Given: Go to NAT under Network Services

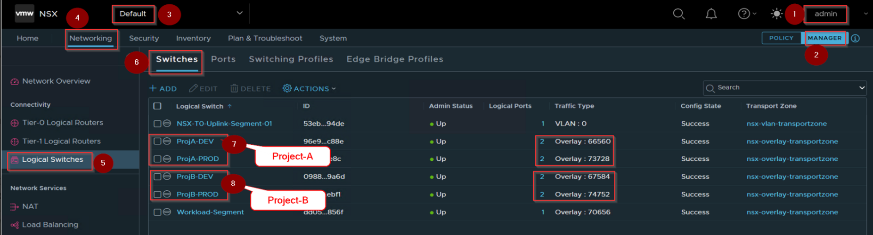Looking at the screenshot, I should pyautogui.click(x=30, y=206).
